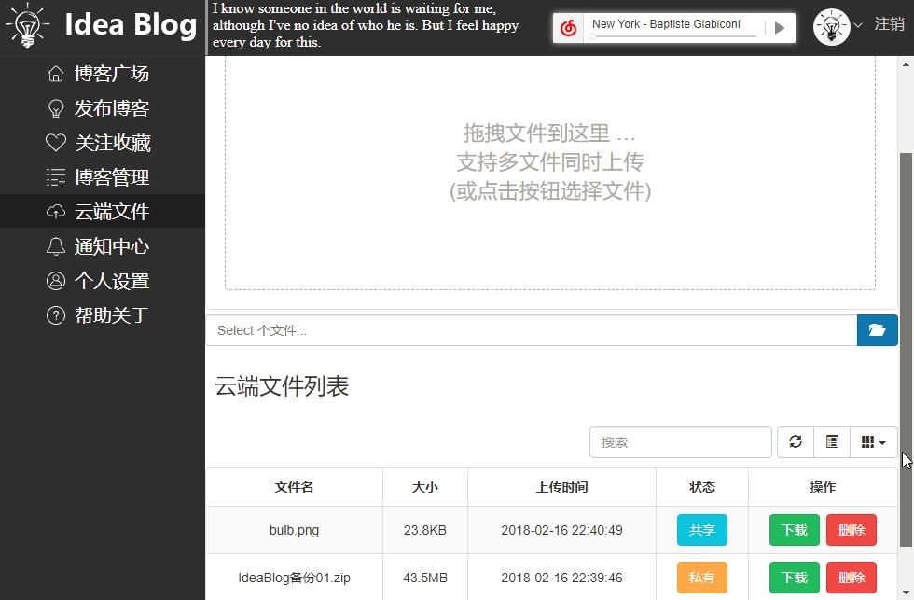The image size is (914, 600).
Task: Click the 23.8KB size cell
Action: click(x=425, y=531)
